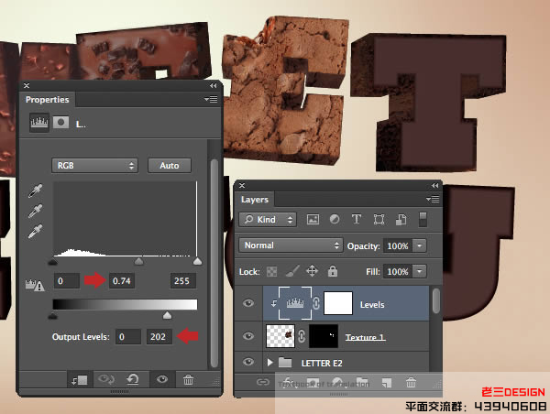Click the Layers panel vertical scrollbar
This screenshot has width=550, height=414.
click(436, 300)
